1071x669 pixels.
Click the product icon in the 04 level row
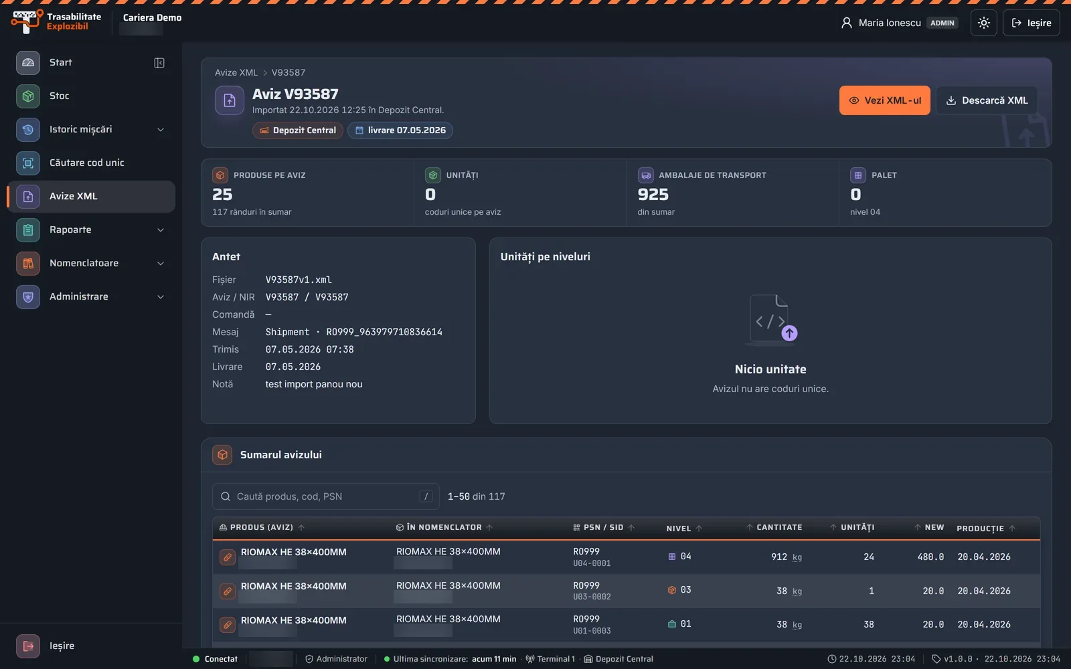[228, 557]
